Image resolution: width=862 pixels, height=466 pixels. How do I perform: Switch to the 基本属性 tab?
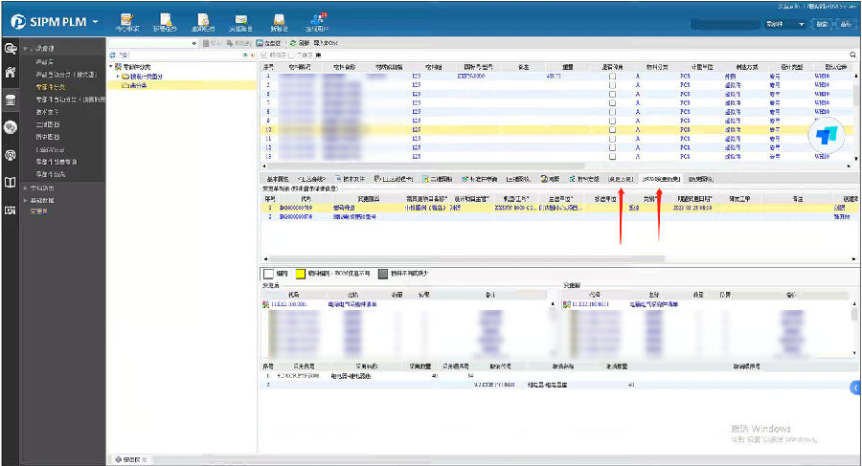pyautogui.click(x=278, y=179)
